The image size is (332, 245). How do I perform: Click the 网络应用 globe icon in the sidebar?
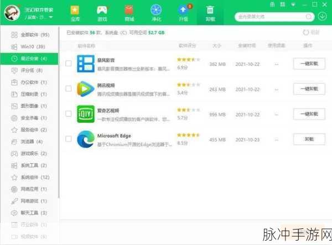point(14,189)
